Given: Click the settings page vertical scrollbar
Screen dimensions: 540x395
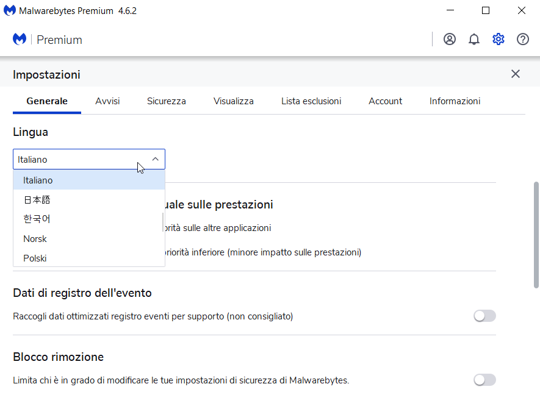Looking at the screenshot, I should (x=536, y=235).
